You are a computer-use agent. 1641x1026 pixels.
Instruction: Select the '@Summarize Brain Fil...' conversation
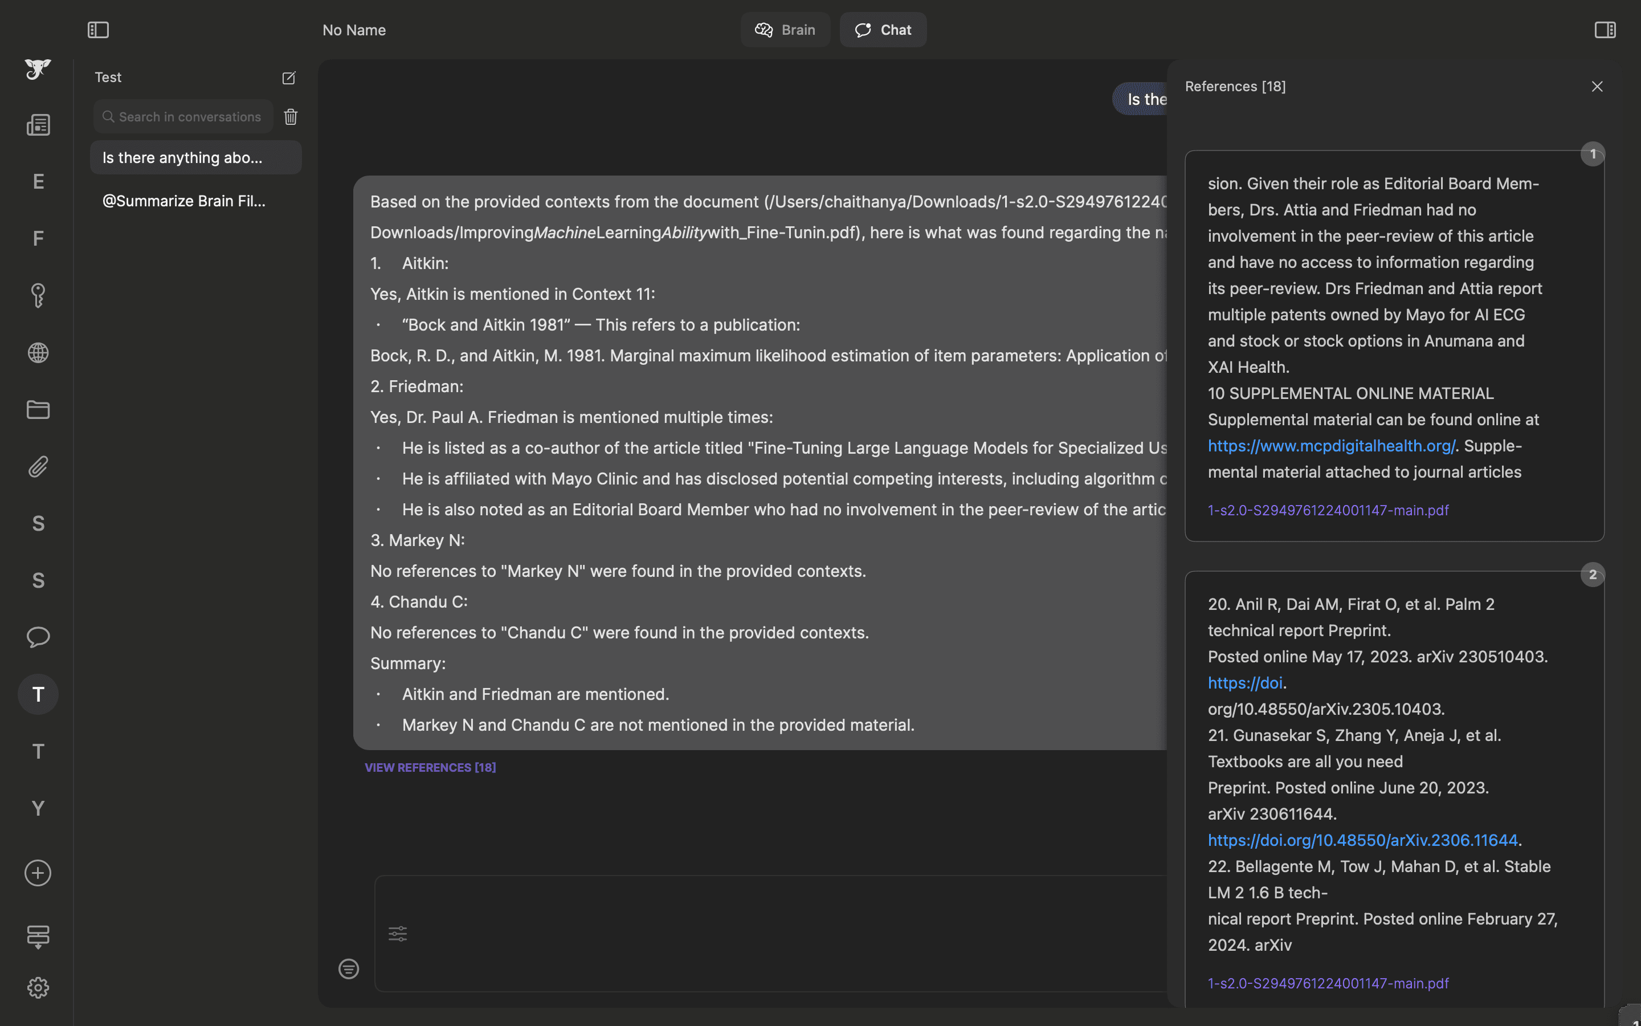click(x=184, y=201)
